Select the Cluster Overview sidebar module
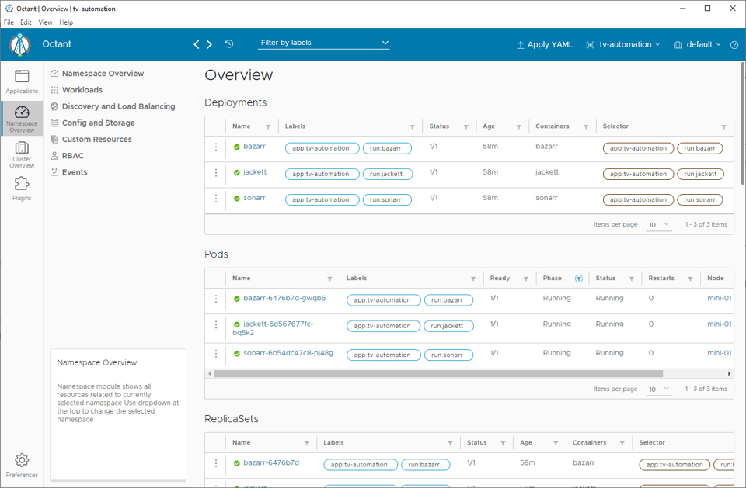This screenshot has height=488, width=746. tap(22, 154)
